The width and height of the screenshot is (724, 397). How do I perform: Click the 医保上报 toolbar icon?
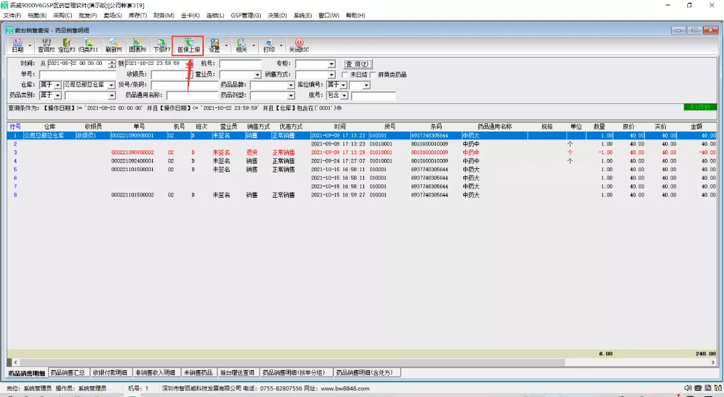click(x=188, y=45)
